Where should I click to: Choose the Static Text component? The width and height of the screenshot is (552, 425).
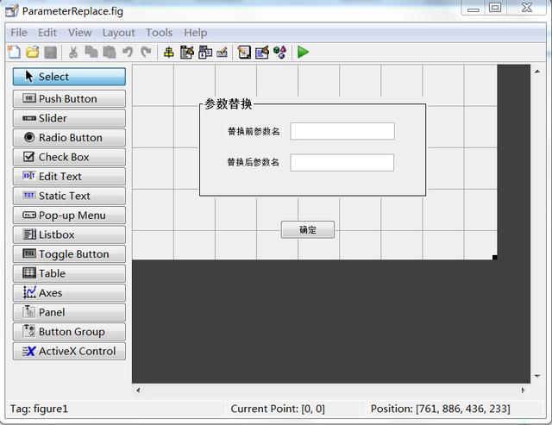click(69, 196)
